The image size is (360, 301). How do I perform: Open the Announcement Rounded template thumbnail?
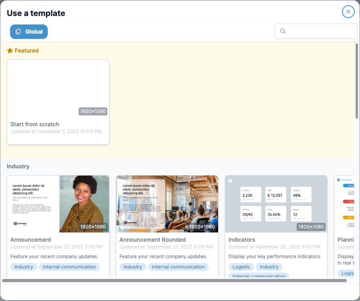(167, 204)
